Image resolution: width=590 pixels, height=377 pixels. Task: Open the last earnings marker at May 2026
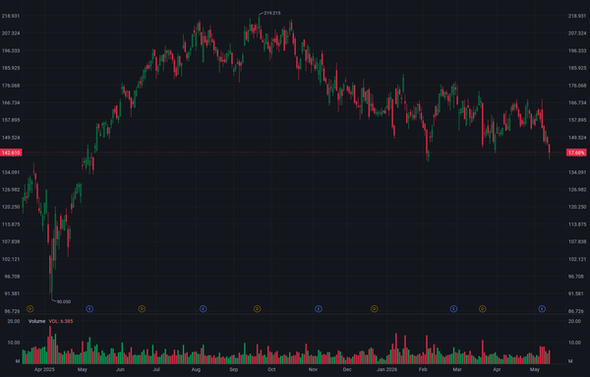point(542,309)
